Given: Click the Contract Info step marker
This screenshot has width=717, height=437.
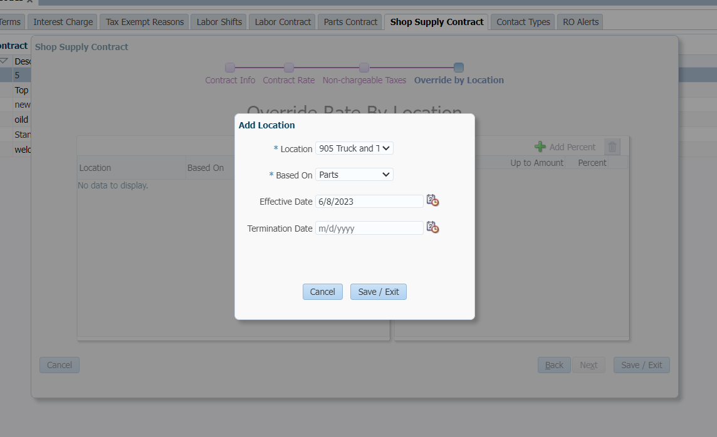Looking at the screenshot, I should point(230,68).
